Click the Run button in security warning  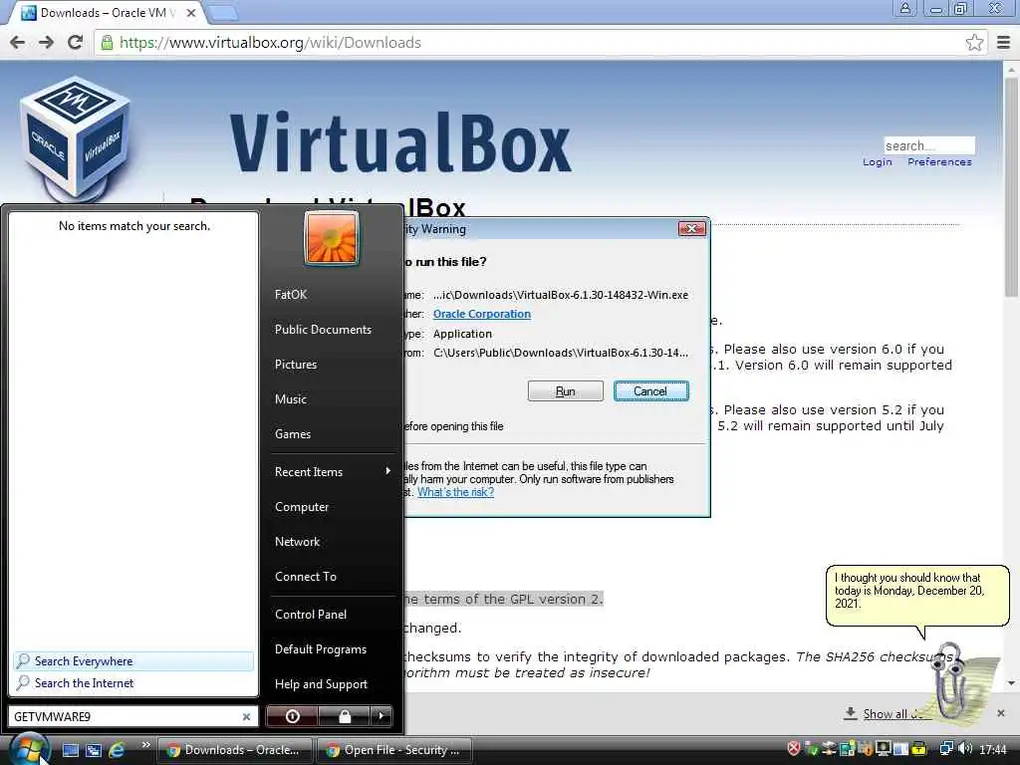(566, 390)
